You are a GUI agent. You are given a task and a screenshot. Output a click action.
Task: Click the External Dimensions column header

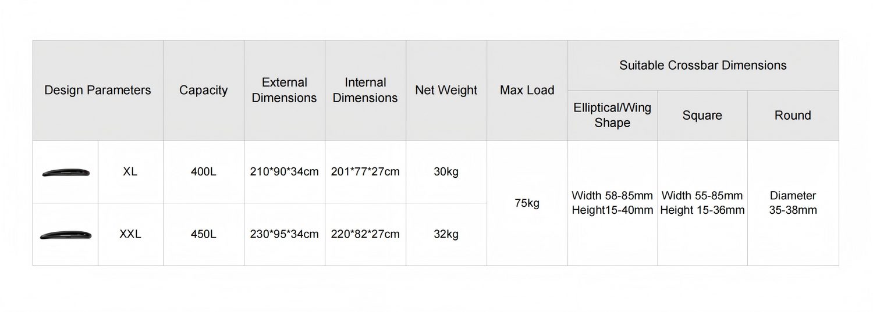tap(285, 91)
